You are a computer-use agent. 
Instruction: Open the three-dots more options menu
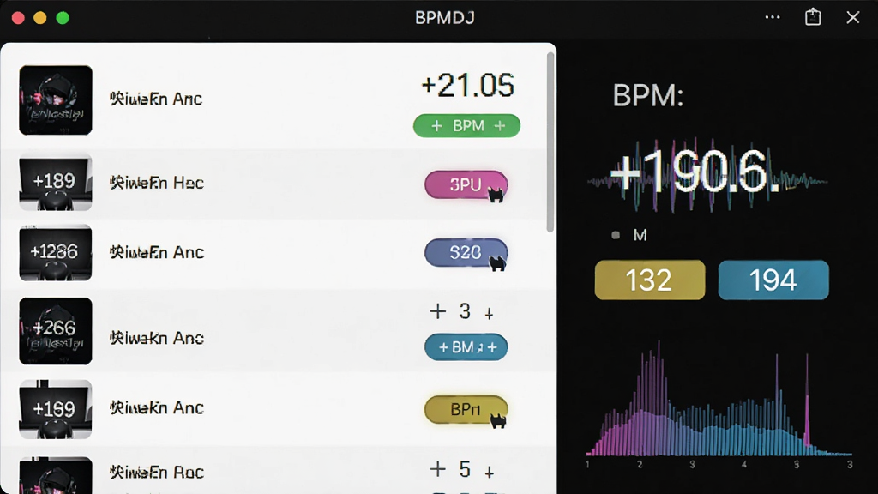pos(773,17)
